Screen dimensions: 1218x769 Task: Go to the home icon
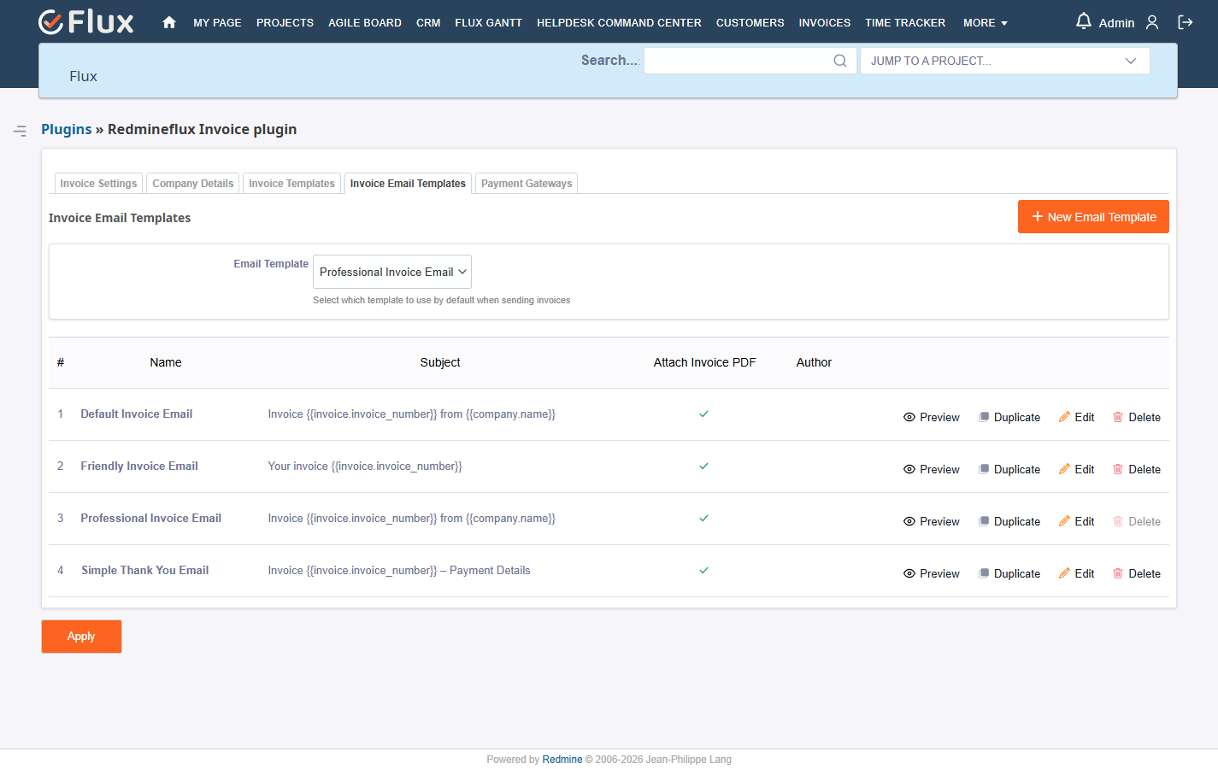coord(169,22)
